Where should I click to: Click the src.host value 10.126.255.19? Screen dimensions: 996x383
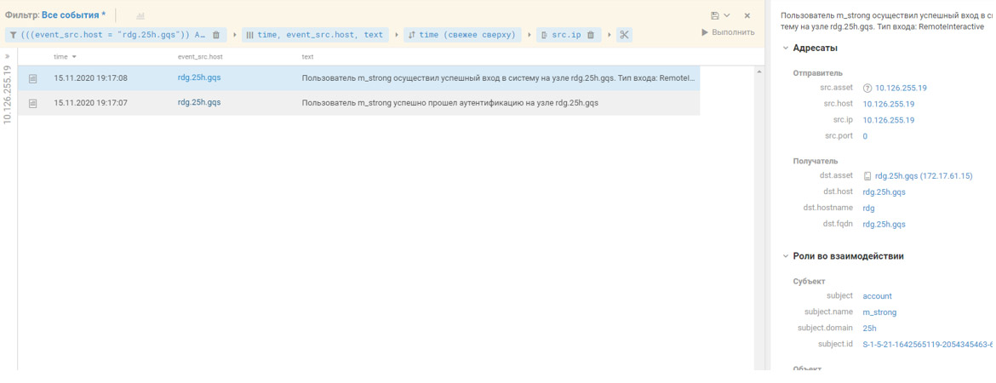[x=888, y=104]
